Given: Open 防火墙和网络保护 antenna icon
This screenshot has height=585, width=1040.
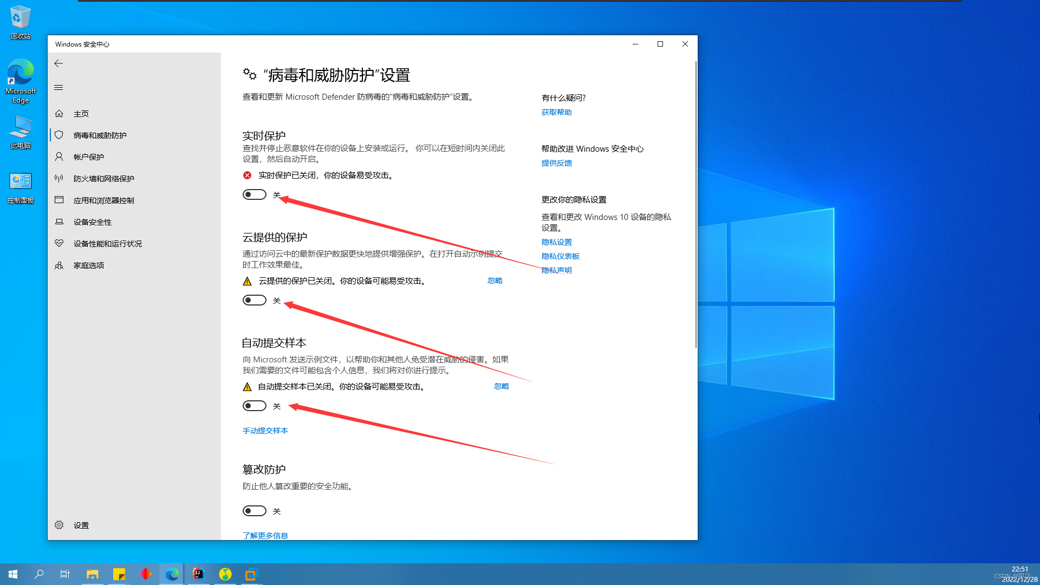Looking at the screenshot, I should pyautogui.click(x=59, y=179).
